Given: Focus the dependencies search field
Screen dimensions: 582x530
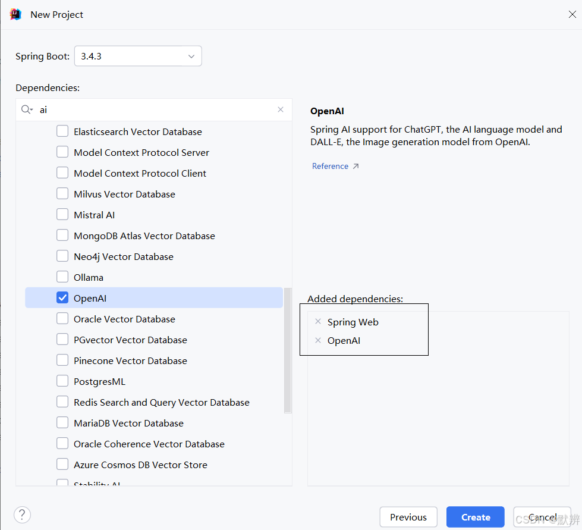Looking at the screenshot, I should 155,110.
